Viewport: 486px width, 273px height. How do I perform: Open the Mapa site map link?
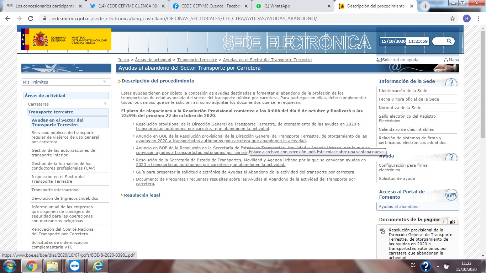451,60
